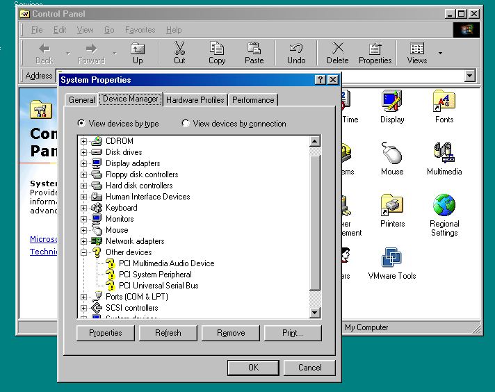
Task: Expand the CDROM tree node
Action: [x=83, y=141]
